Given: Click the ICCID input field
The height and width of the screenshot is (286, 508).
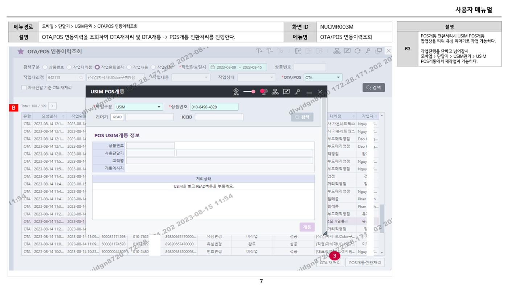Looking at the screenshot, I should pos(219,117).
